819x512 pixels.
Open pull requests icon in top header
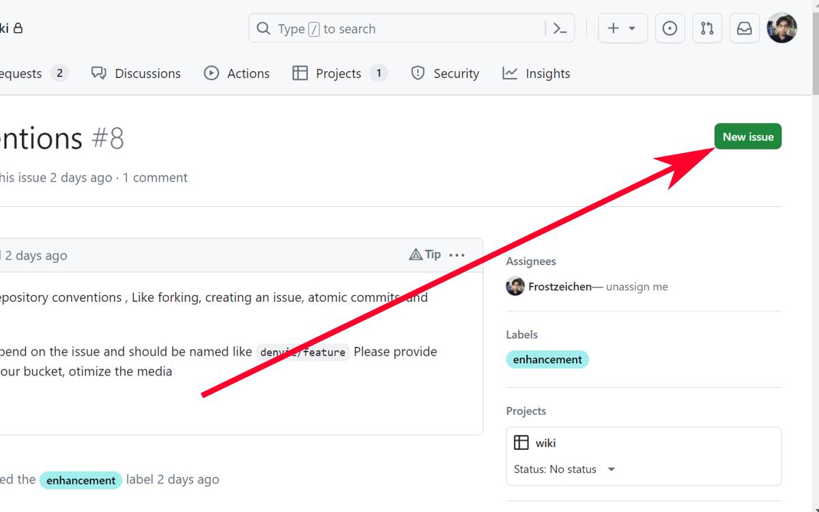[x=707, y=29]
